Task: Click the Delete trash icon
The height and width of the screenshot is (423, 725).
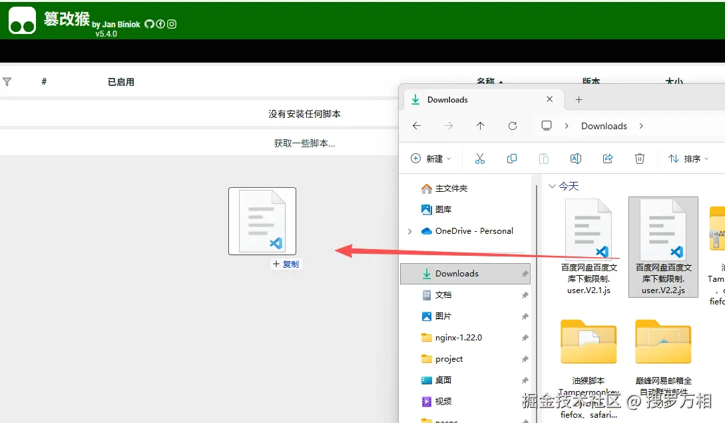Action: (640, 159)
